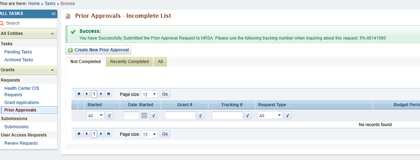Viewport: 420px width, 160px height.
Task: Click page 1 in top pager
Action: click(x=94, y=94)
